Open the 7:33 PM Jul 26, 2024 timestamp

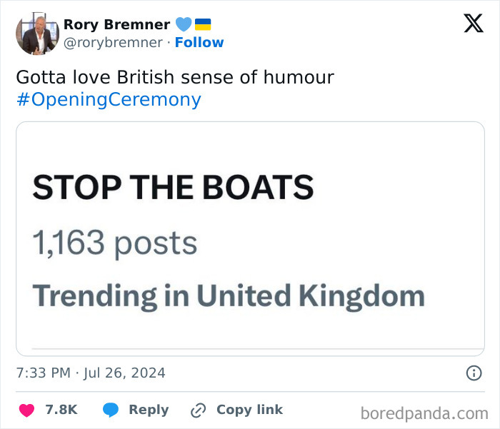[91, 373]
